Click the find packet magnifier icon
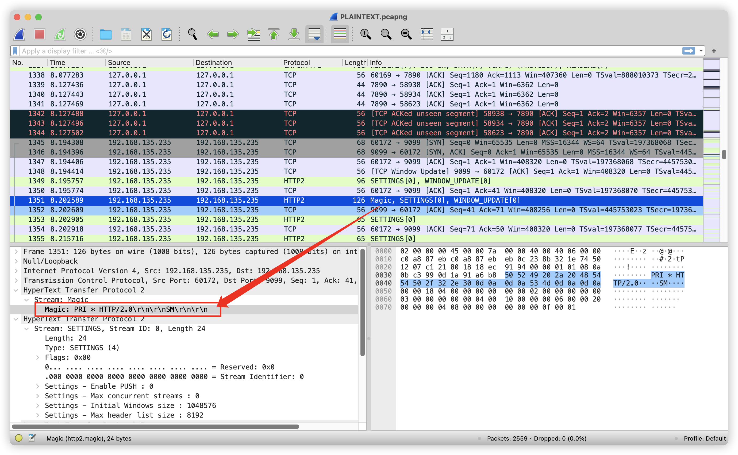This screenshot has height=455, width=738. [x=192, y=34]
